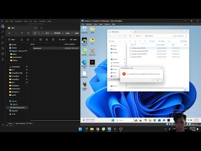Screen dimensions: 201x151
Task: Open Sort dropdown in VM Explorer
Action: click(152, 41)
